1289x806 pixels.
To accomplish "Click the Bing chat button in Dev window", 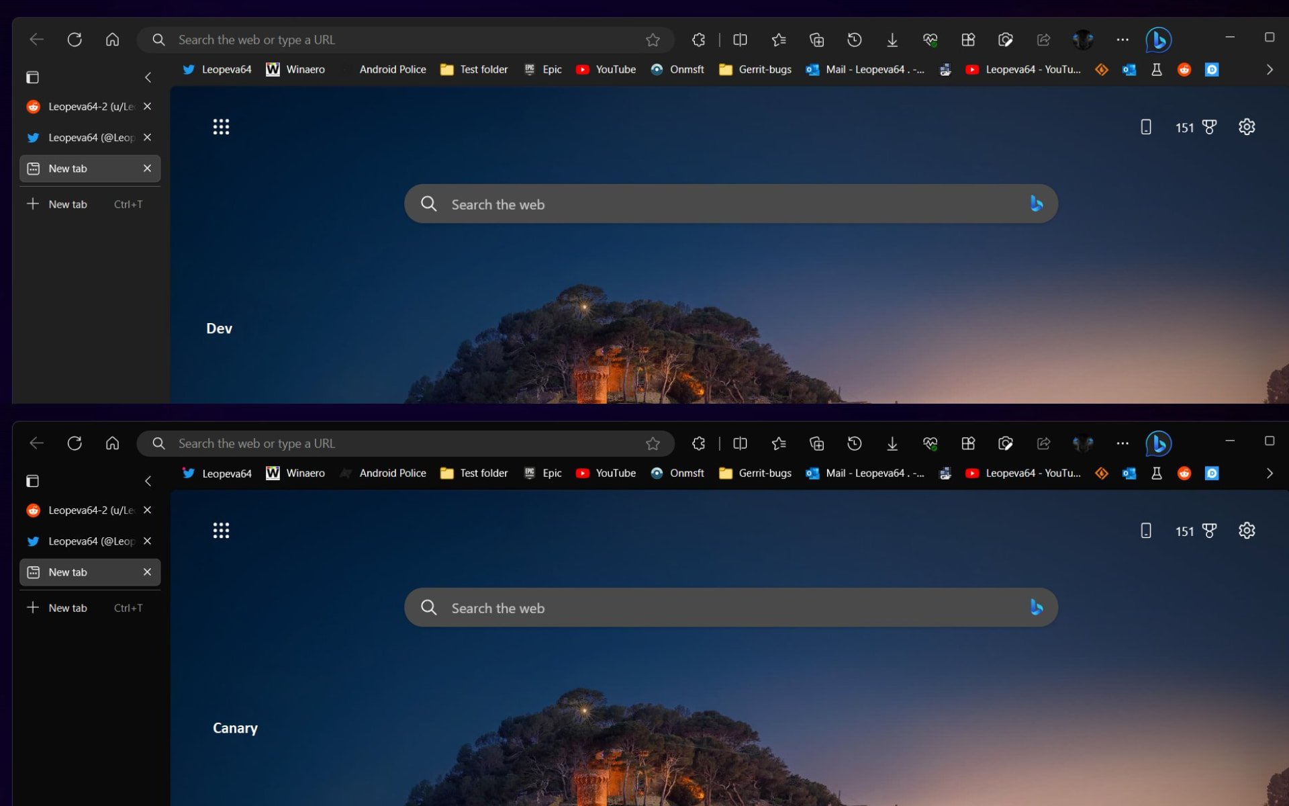I will [1159, 40].
